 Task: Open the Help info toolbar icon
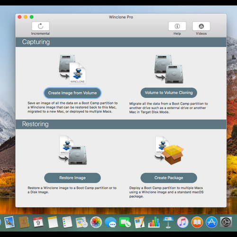[x=177, y=26]
